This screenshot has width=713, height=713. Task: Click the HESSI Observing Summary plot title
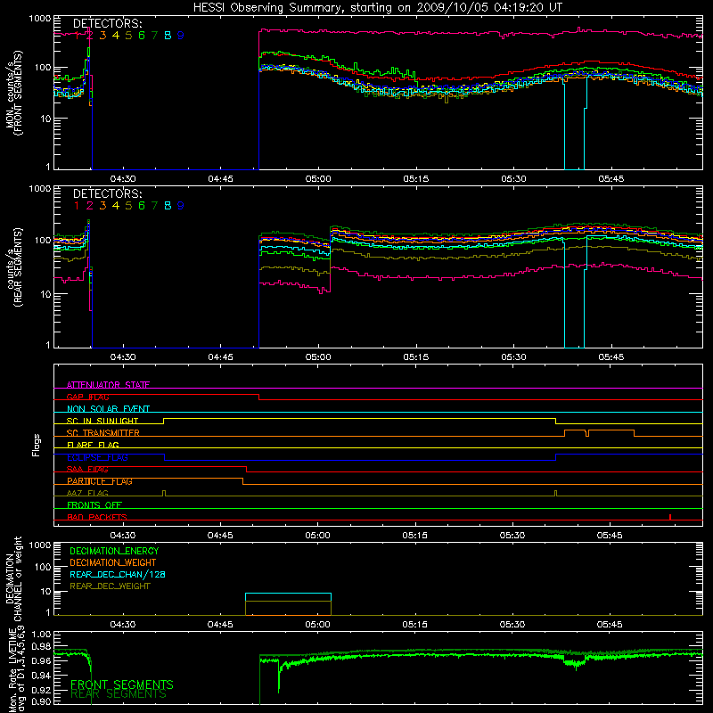(378, 8)
